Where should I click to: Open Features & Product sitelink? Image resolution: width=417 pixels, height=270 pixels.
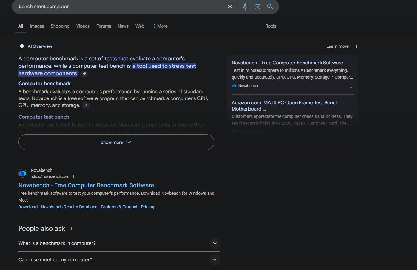(x=119, y=207)
